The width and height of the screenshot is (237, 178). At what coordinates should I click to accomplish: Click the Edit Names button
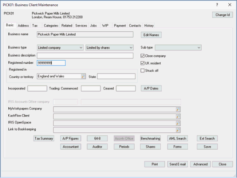(x=151, y=35)
